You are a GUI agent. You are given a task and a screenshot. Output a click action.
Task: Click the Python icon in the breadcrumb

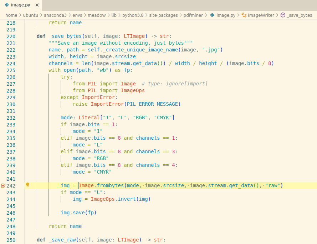click(212, 15)
